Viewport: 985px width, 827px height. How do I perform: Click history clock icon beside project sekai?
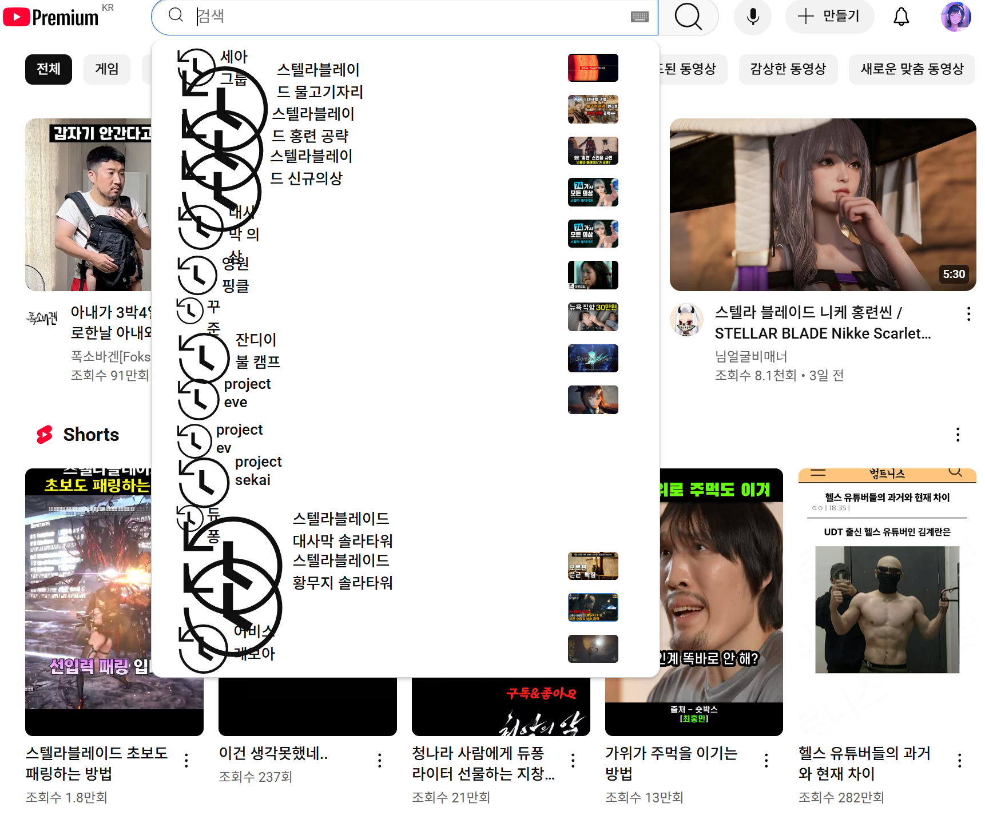204,482
